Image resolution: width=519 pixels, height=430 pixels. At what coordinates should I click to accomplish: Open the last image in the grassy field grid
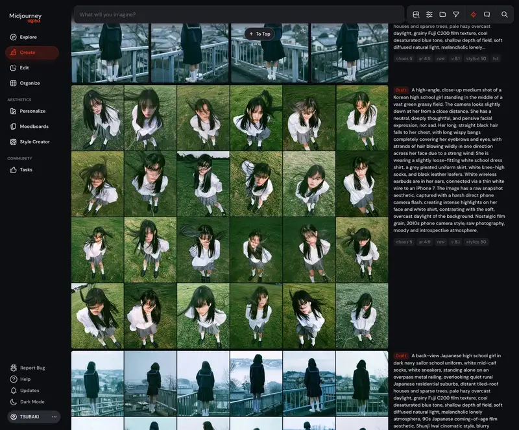pos(362,316)
